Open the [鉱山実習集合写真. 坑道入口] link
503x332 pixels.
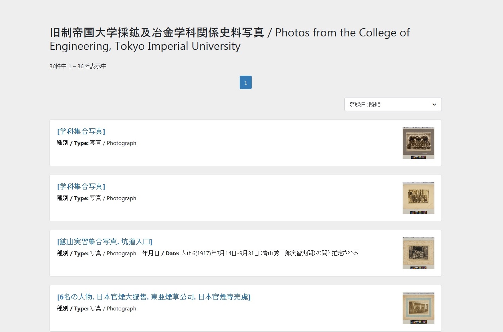105,242
